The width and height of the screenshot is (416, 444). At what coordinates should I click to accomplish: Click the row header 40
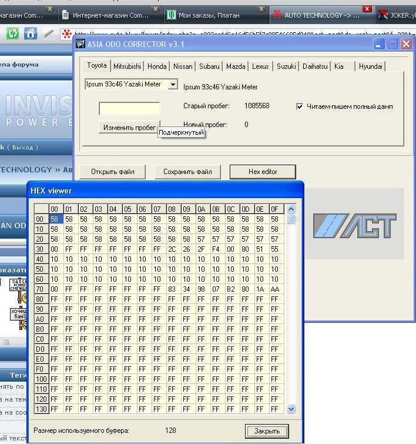click(41, 259)
